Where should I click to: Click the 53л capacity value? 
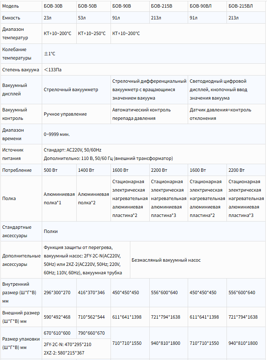click(x=82, y=18)
